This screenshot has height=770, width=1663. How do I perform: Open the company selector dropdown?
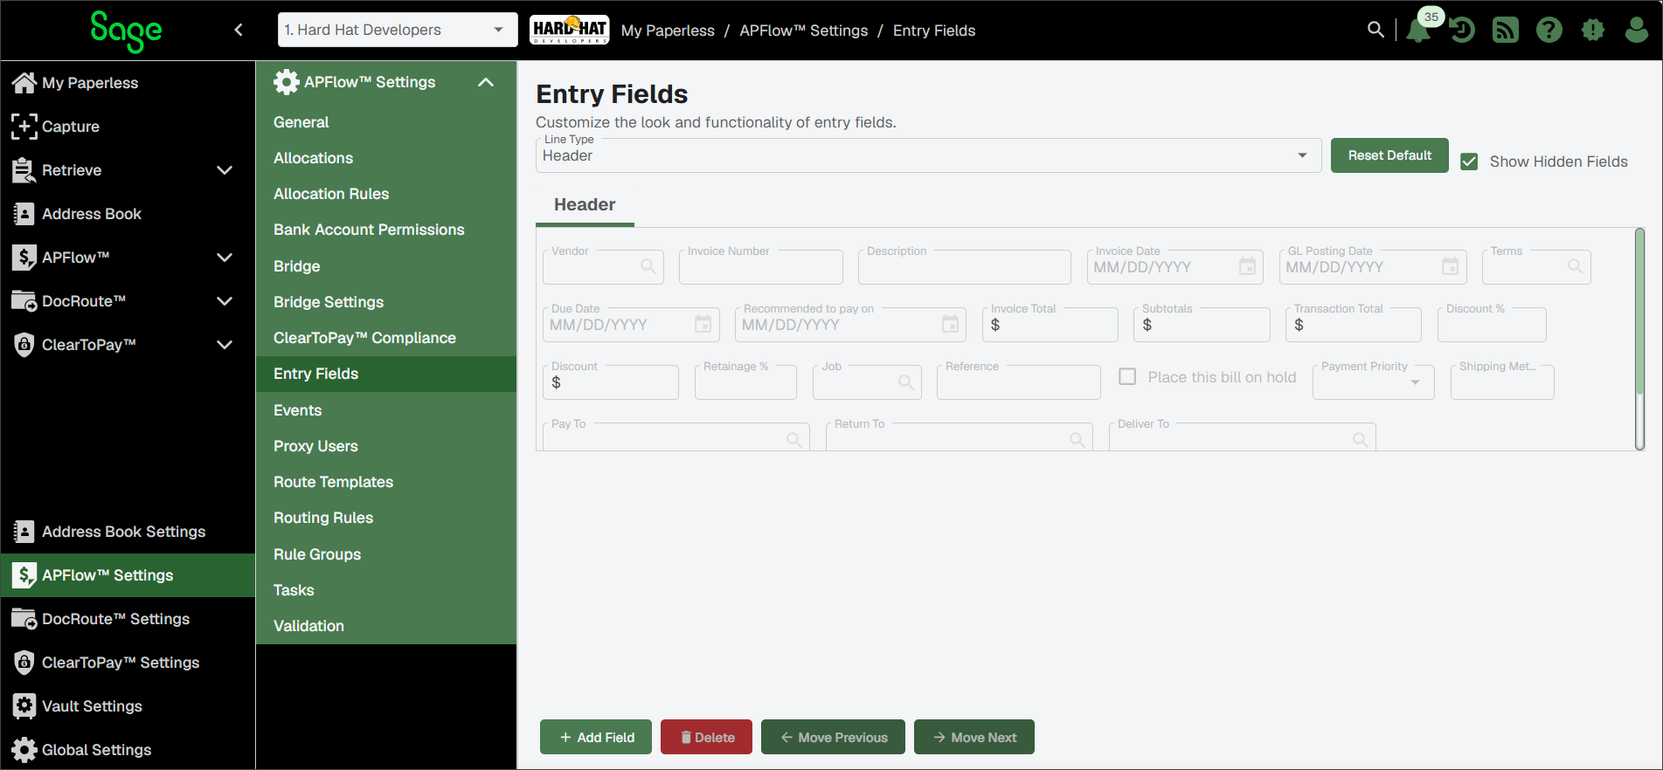tap(398, 30)
